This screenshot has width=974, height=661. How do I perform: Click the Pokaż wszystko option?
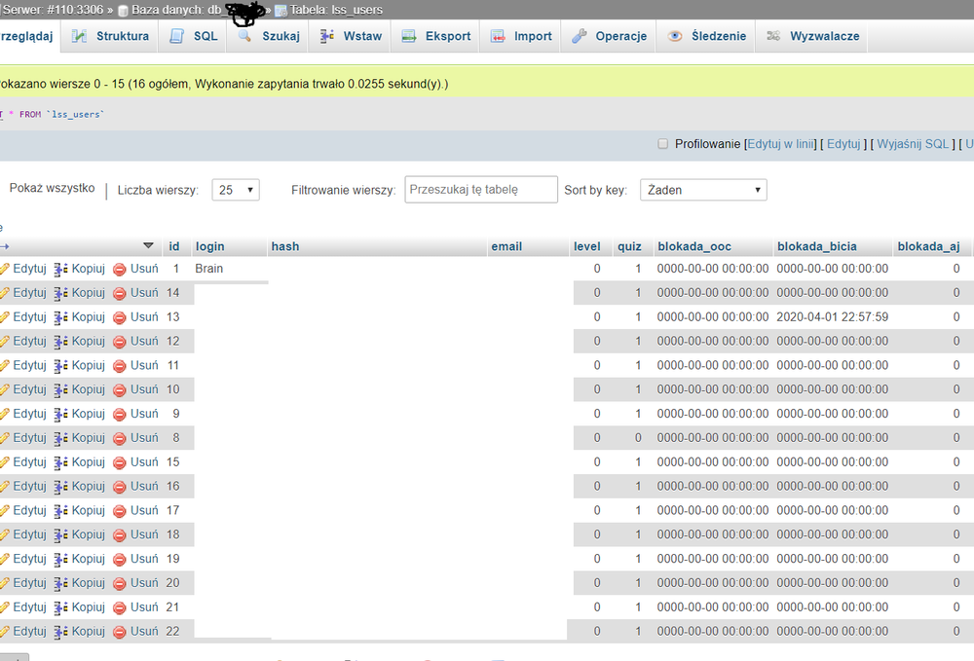[52, 189]
